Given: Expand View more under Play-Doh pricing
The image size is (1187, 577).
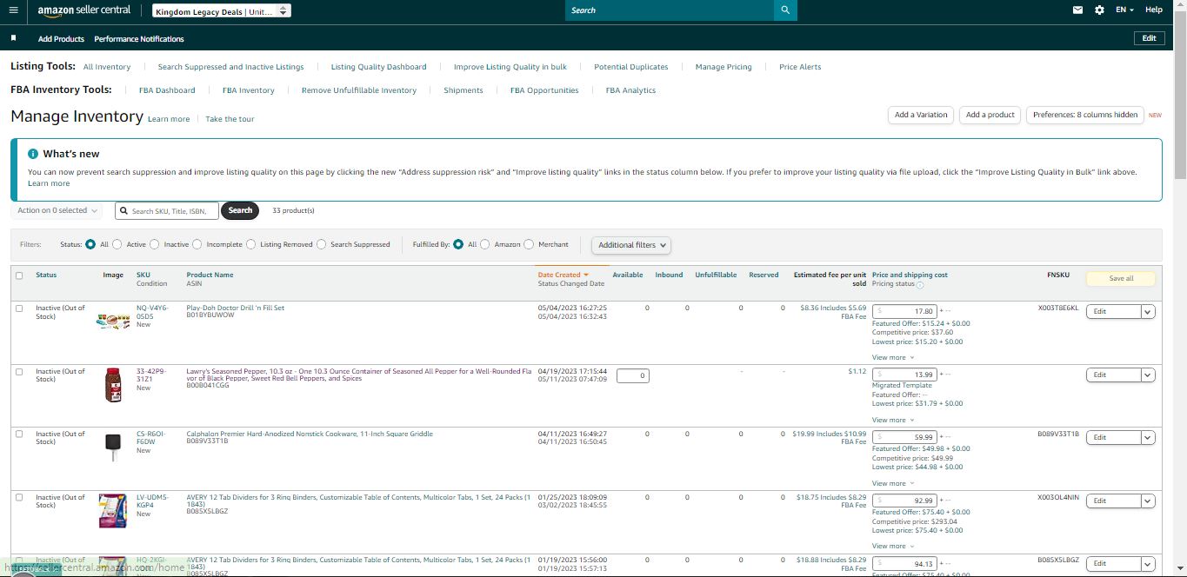Looking at the screenshot, I should click(x=893, y=357).
